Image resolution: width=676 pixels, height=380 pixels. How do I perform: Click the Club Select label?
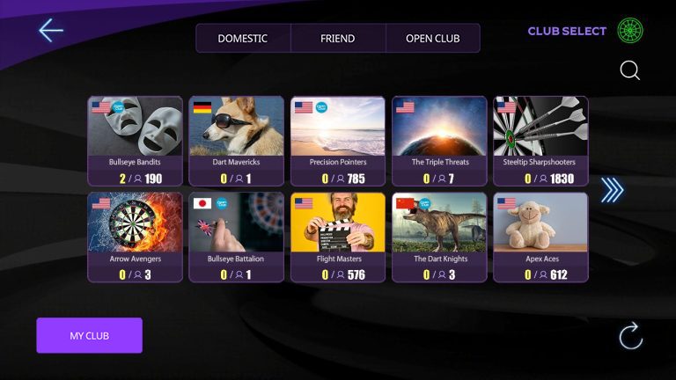[567, 31]
